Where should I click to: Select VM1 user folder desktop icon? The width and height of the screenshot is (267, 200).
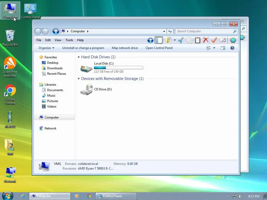coord(10,147)
